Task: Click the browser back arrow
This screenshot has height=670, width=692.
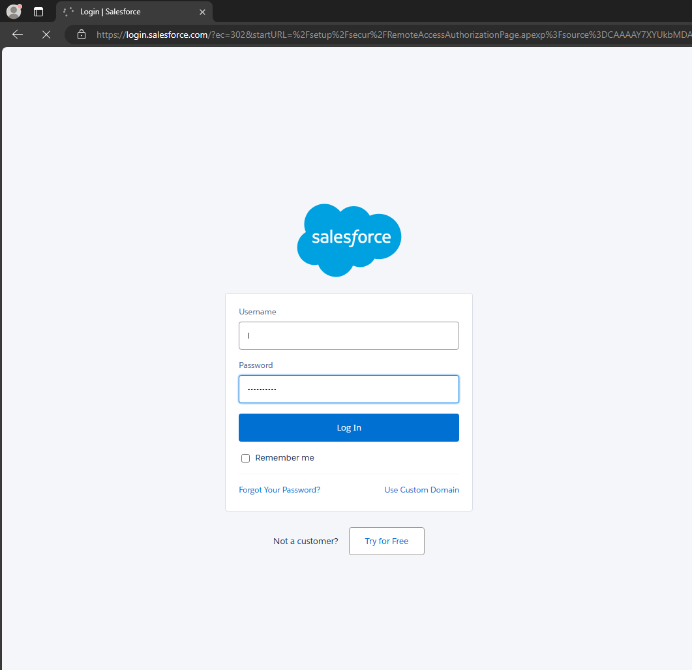Action: pyautogui.click(x=18, y=35)
